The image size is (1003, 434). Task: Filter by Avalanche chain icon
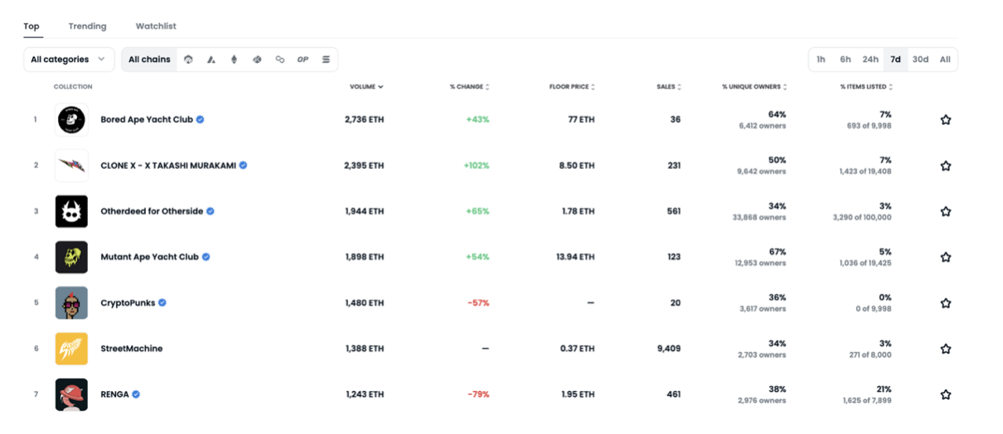211,60
